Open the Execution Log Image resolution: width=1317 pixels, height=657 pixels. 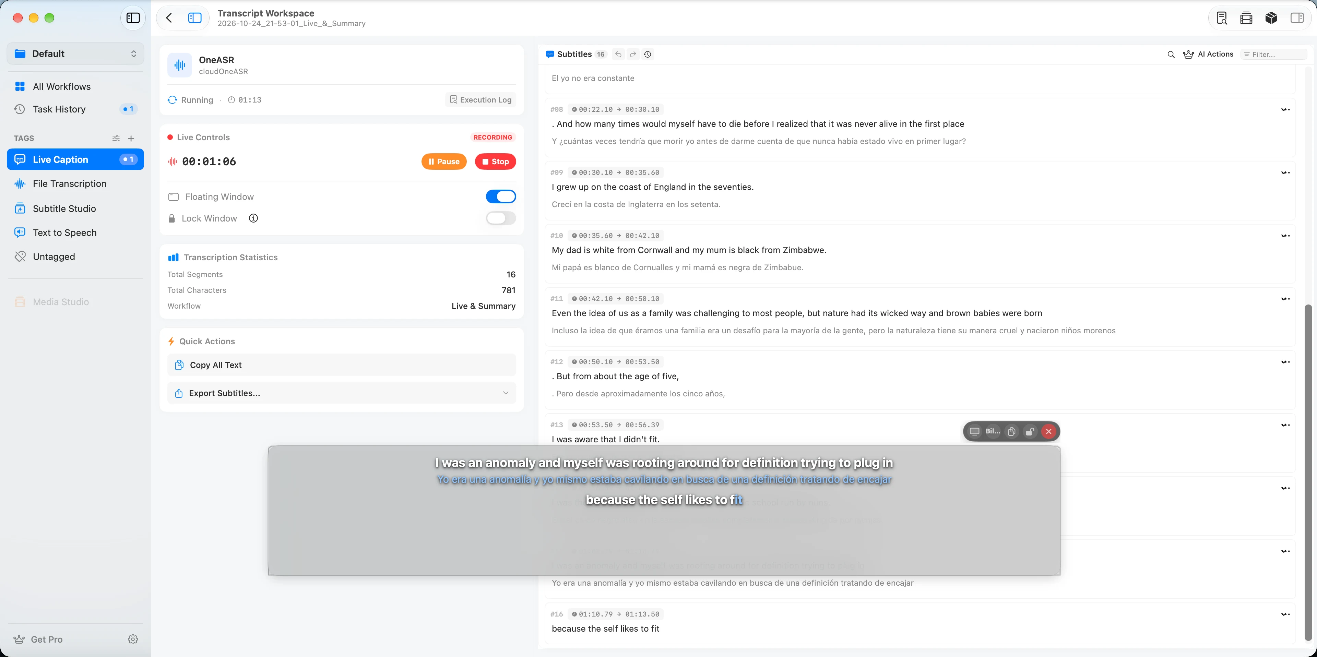tap(480, 100)
